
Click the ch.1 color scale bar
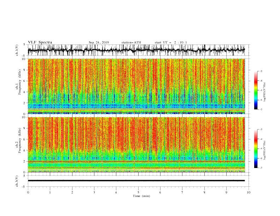click(256, 90)
